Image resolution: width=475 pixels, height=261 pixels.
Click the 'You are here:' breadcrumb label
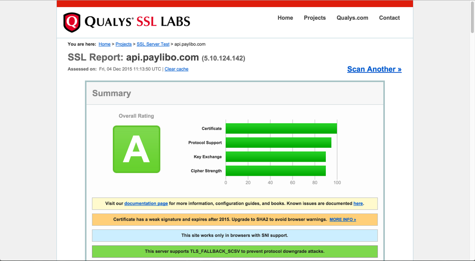(82, 44)
